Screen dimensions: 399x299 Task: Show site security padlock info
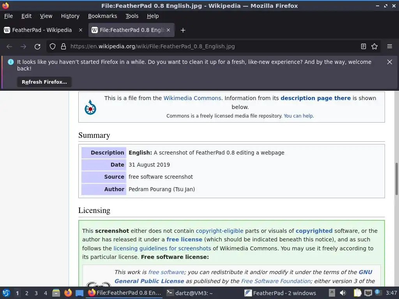tap(64, 47)
